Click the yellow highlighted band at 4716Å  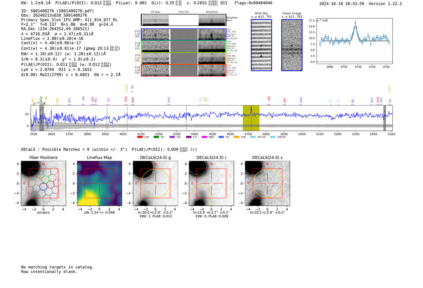[251, 118]
